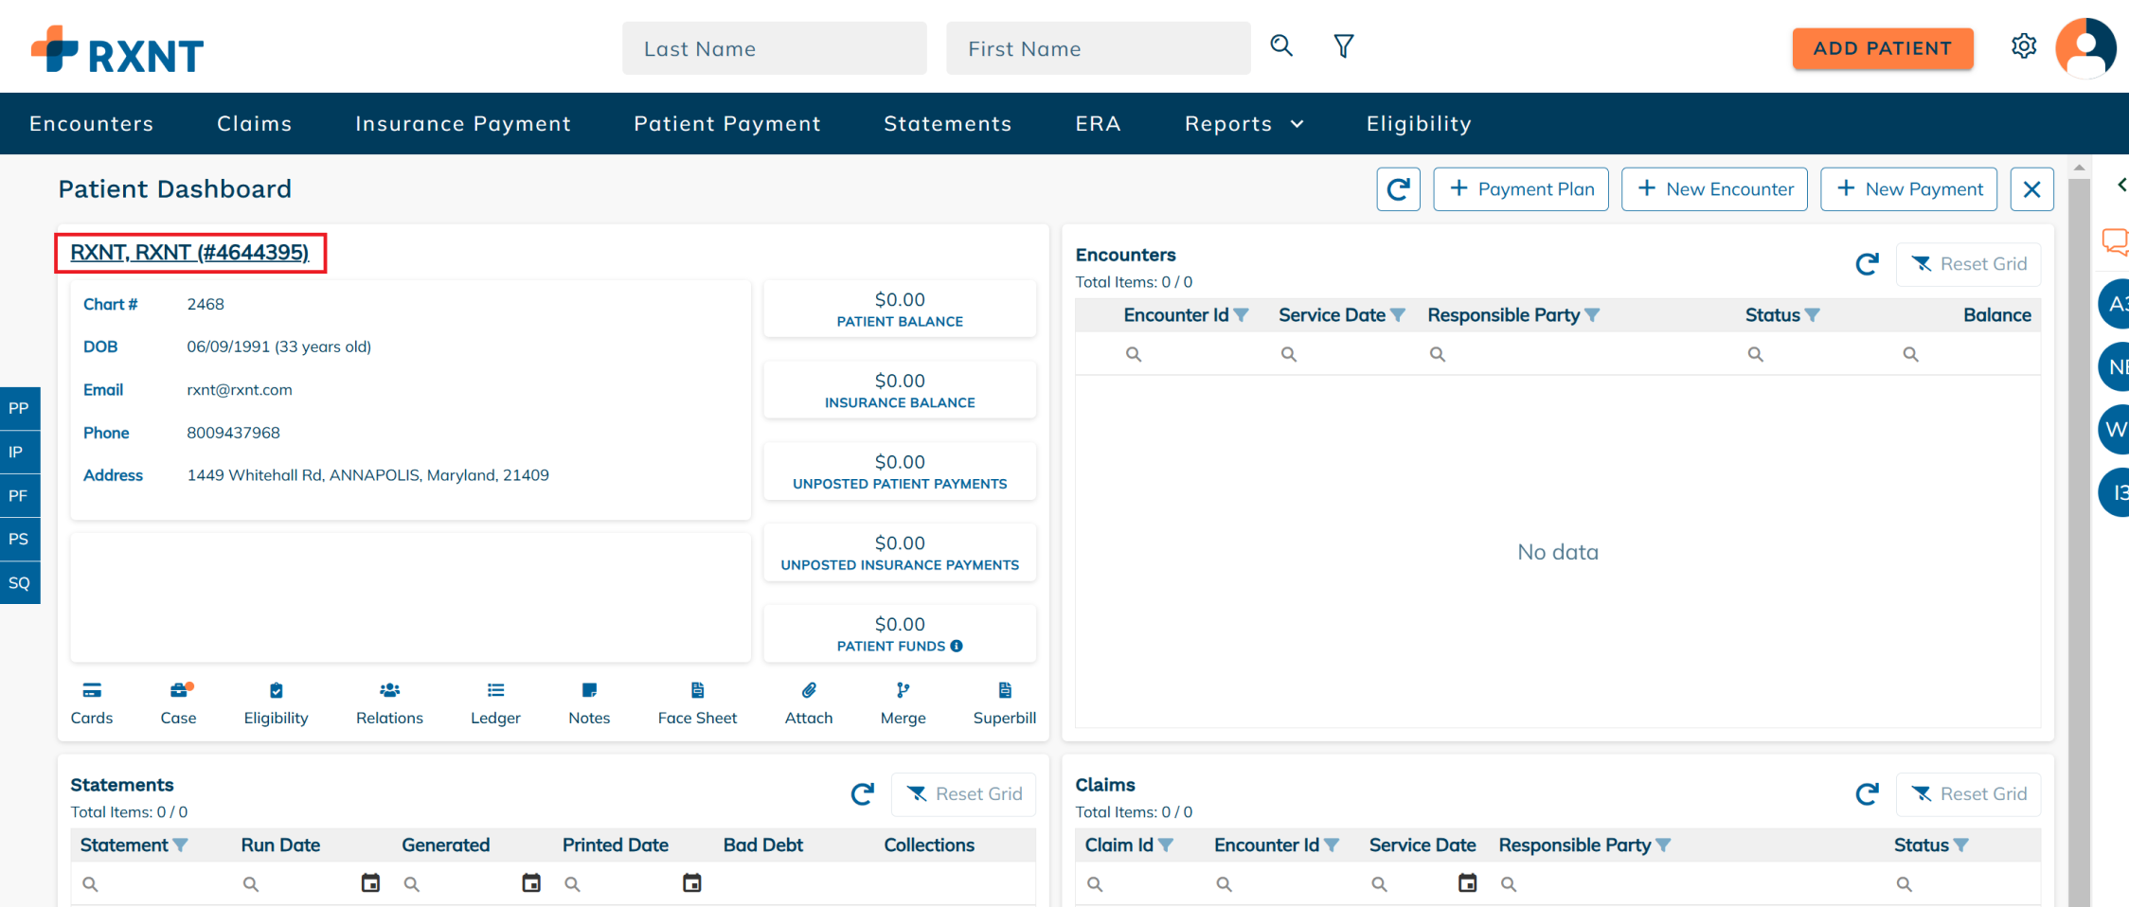
Task: Open the SQ side tab
Action: [x=20, y=583]
